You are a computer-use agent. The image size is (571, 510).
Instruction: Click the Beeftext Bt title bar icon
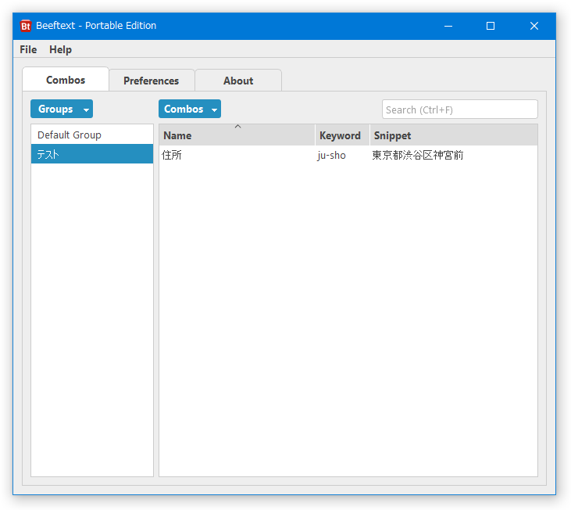pyautogui.click(x=26, y=26)
